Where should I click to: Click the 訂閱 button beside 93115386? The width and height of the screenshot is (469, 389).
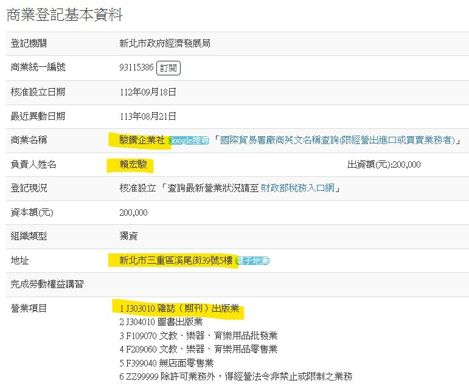(168, 68)
